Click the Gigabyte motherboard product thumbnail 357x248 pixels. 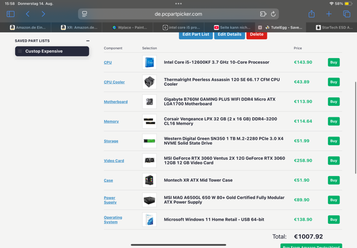[x=149, y=102]
